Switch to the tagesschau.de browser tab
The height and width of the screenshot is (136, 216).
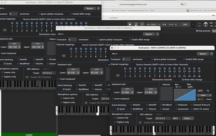[x=201, y=11]
